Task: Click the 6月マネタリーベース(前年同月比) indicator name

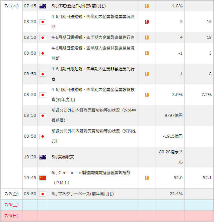Action: (83, 194)
